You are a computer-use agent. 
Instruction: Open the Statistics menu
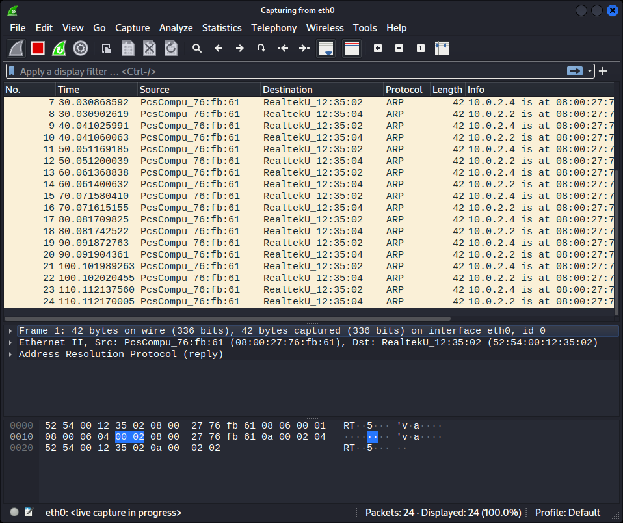(x=222, y=28)
